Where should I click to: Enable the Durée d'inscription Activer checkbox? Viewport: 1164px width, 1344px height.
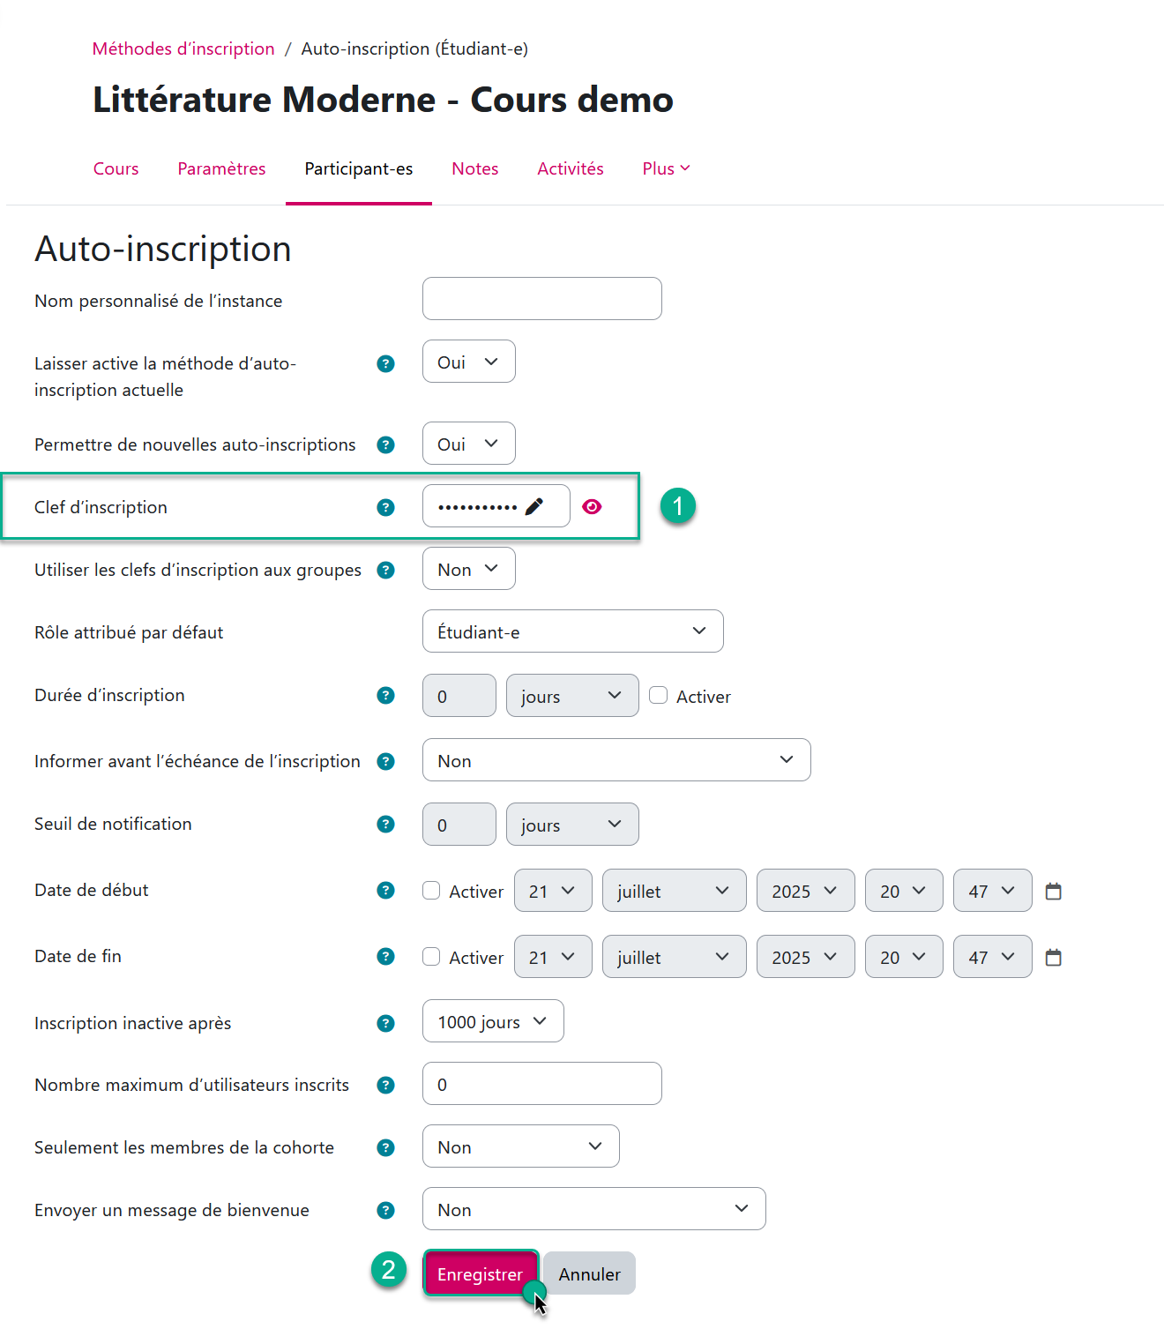(x=659, y=695)
